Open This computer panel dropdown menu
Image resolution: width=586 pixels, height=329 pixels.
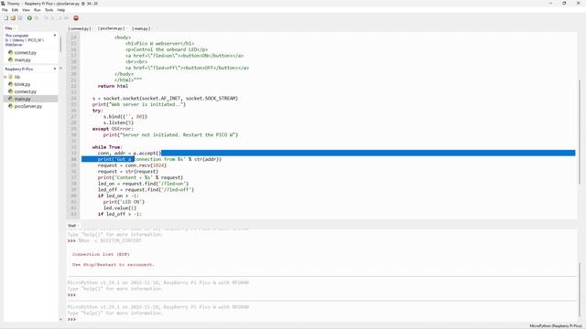click(55, 36)
